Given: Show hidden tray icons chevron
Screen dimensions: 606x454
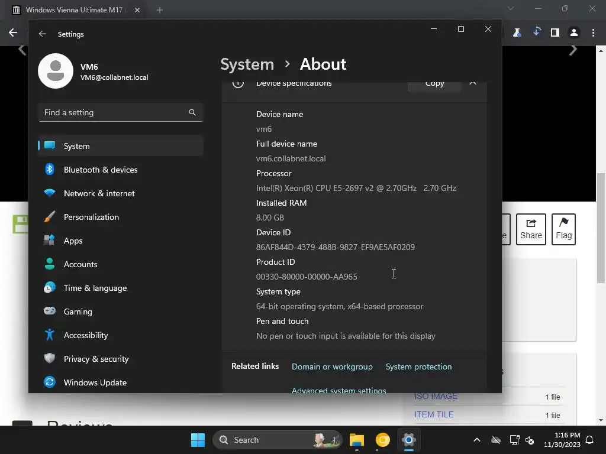Looking at the screenshot, I should tap(477, 440).
